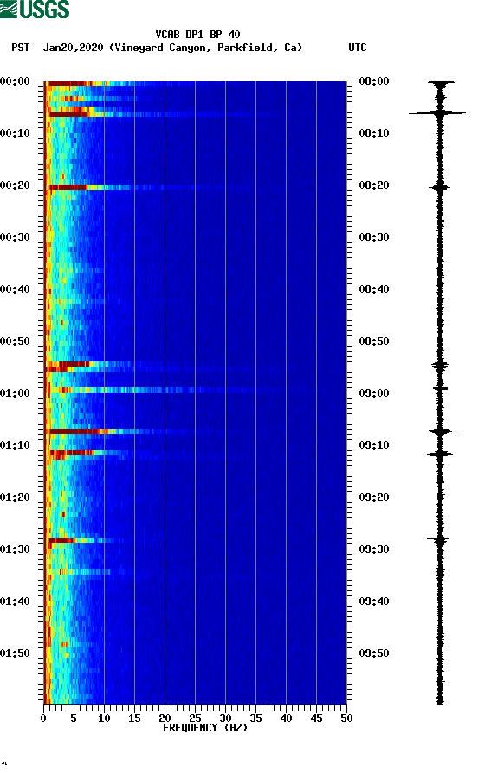
Task: Click the '50' frequency axis tick label
Action: [x=346, y=718]
